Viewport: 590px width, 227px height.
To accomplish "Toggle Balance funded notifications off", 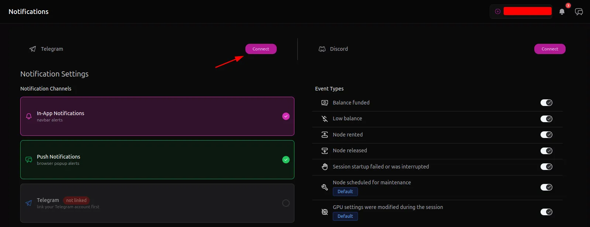I will point(546,103).
